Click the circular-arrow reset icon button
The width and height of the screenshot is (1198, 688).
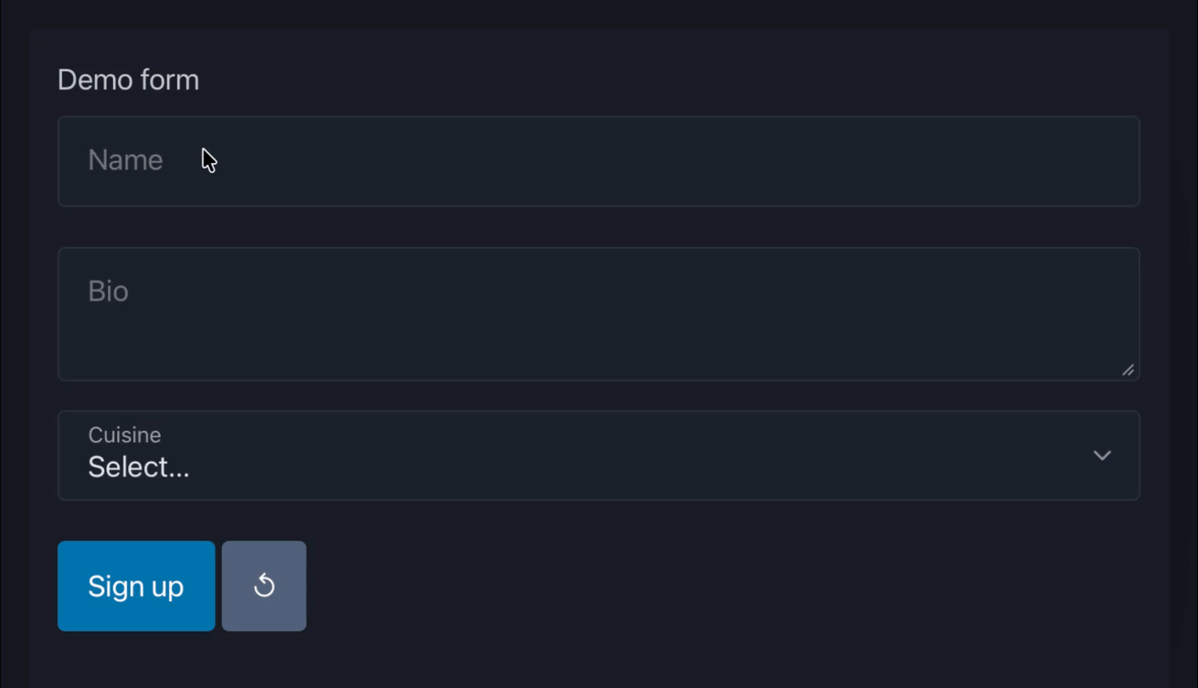tap(264, 586)
